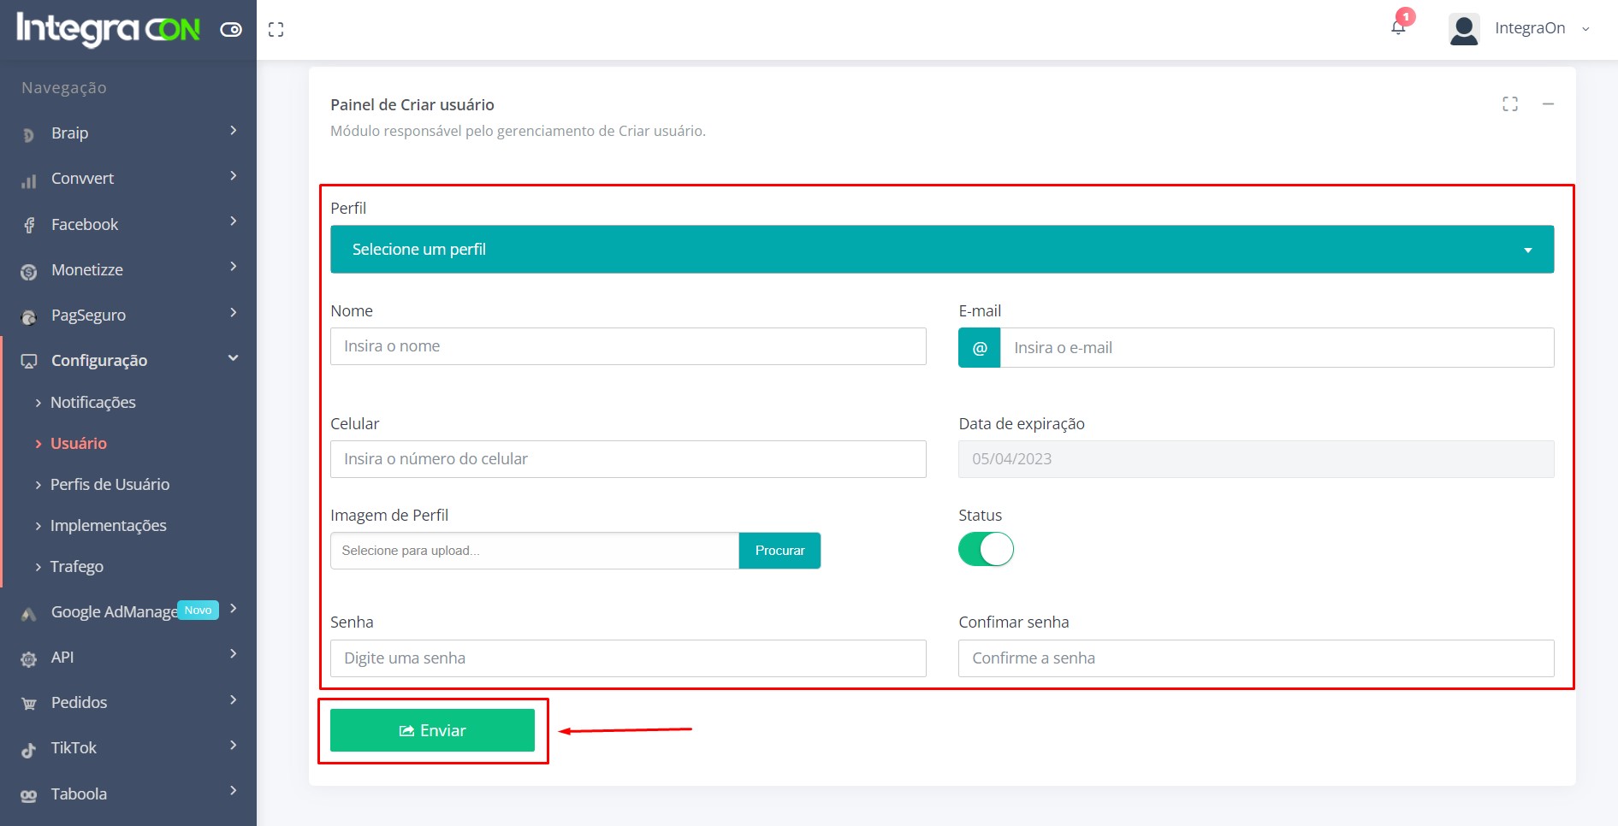The height and width of the screenshot is (826, 1618).
Task: Click the Pedidos cart icon
Action: coord(29,704)
